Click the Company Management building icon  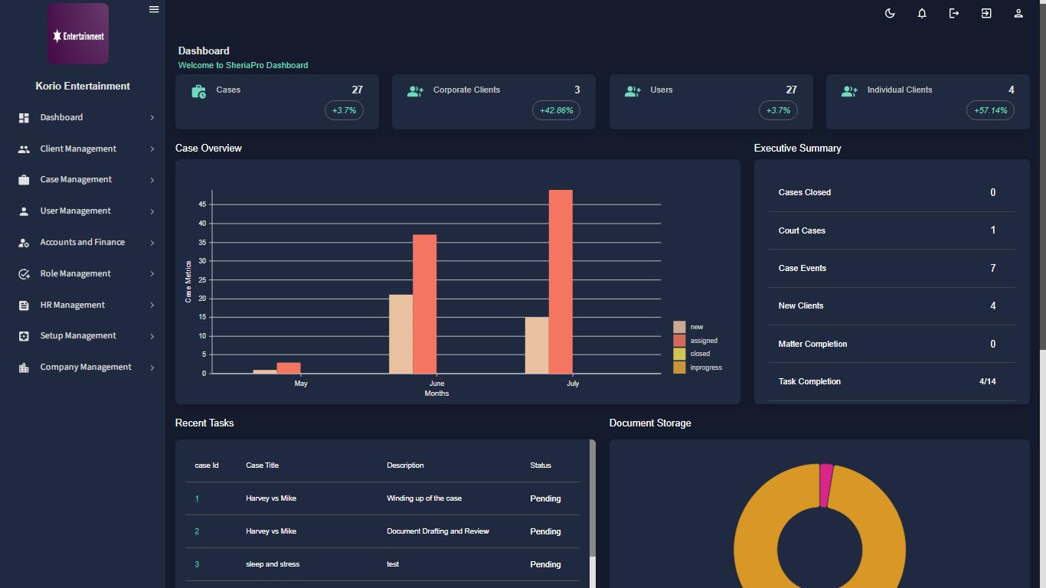pyautogui.click(x=24, y=367)
